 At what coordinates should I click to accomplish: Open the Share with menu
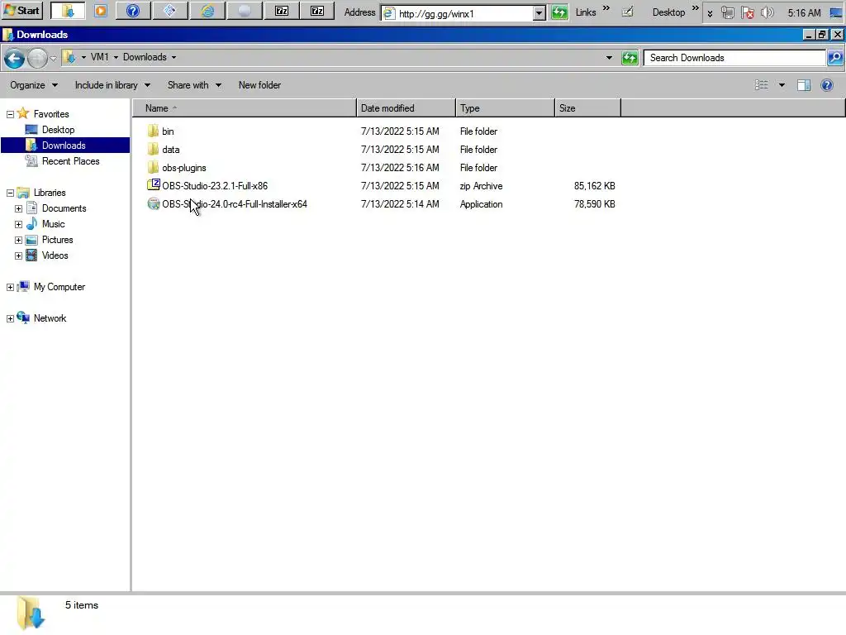(x=194, y=85)
